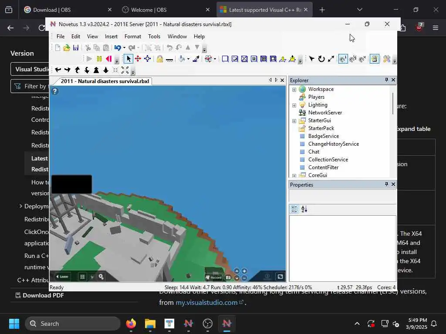
Task: Click the New file icon in toolbar
Action: pyautogui.click(x=58, y=48)
